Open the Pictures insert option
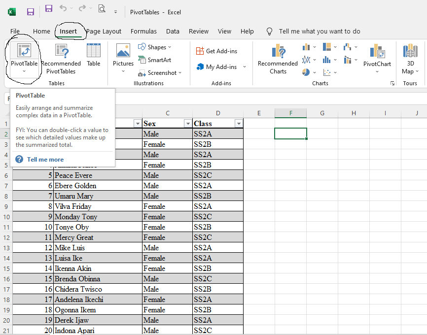 coord(123,58)
